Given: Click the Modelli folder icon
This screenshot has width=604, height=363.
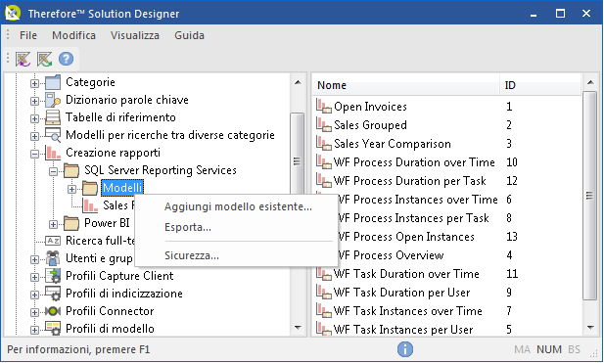Looking at the screenshot, I should 90,188.
